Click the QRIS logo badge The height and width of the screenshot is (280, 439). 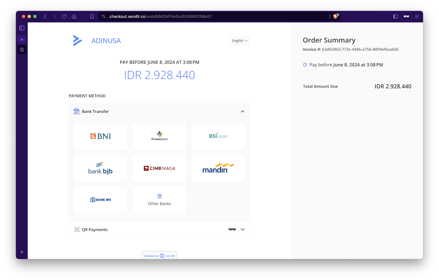tap(232, 230)
